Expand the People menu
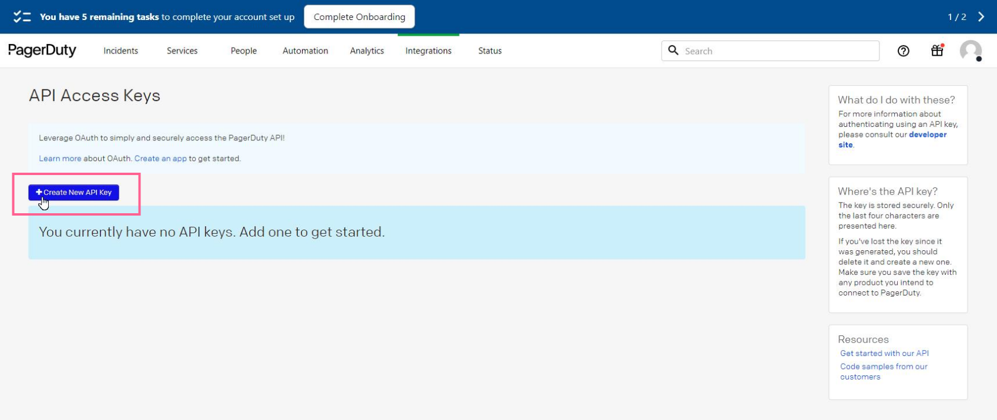 coord(243,51)
